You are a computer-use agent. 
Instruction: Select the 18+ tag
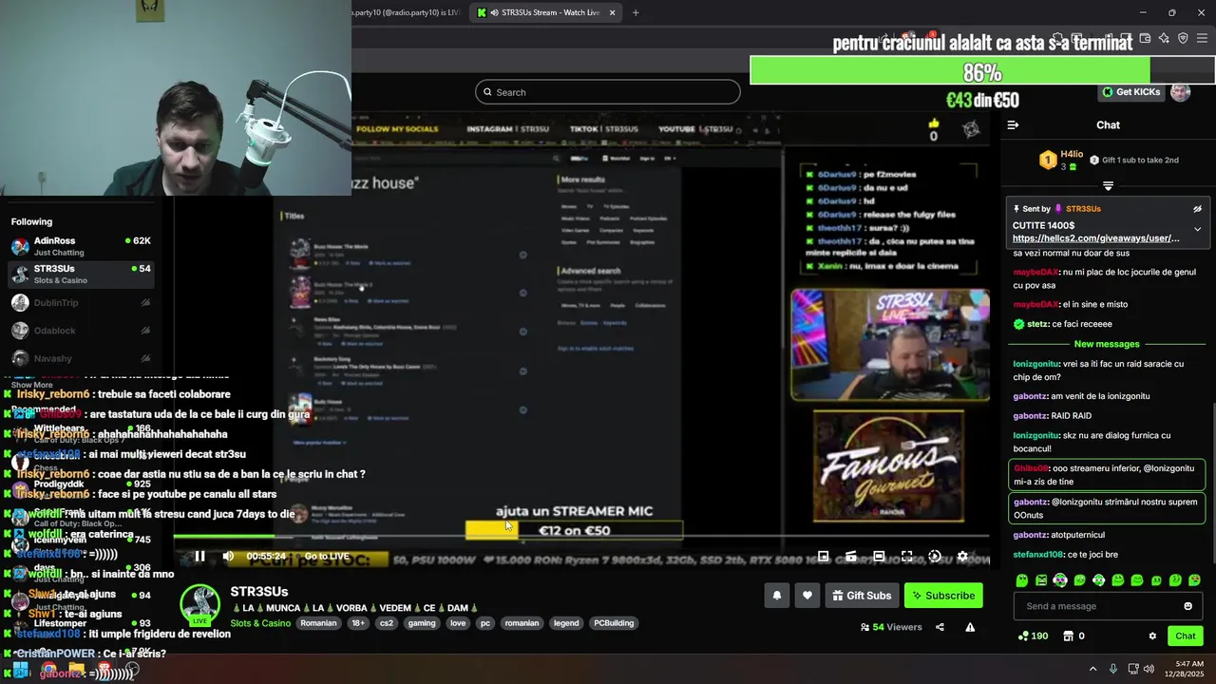(358, 623)
